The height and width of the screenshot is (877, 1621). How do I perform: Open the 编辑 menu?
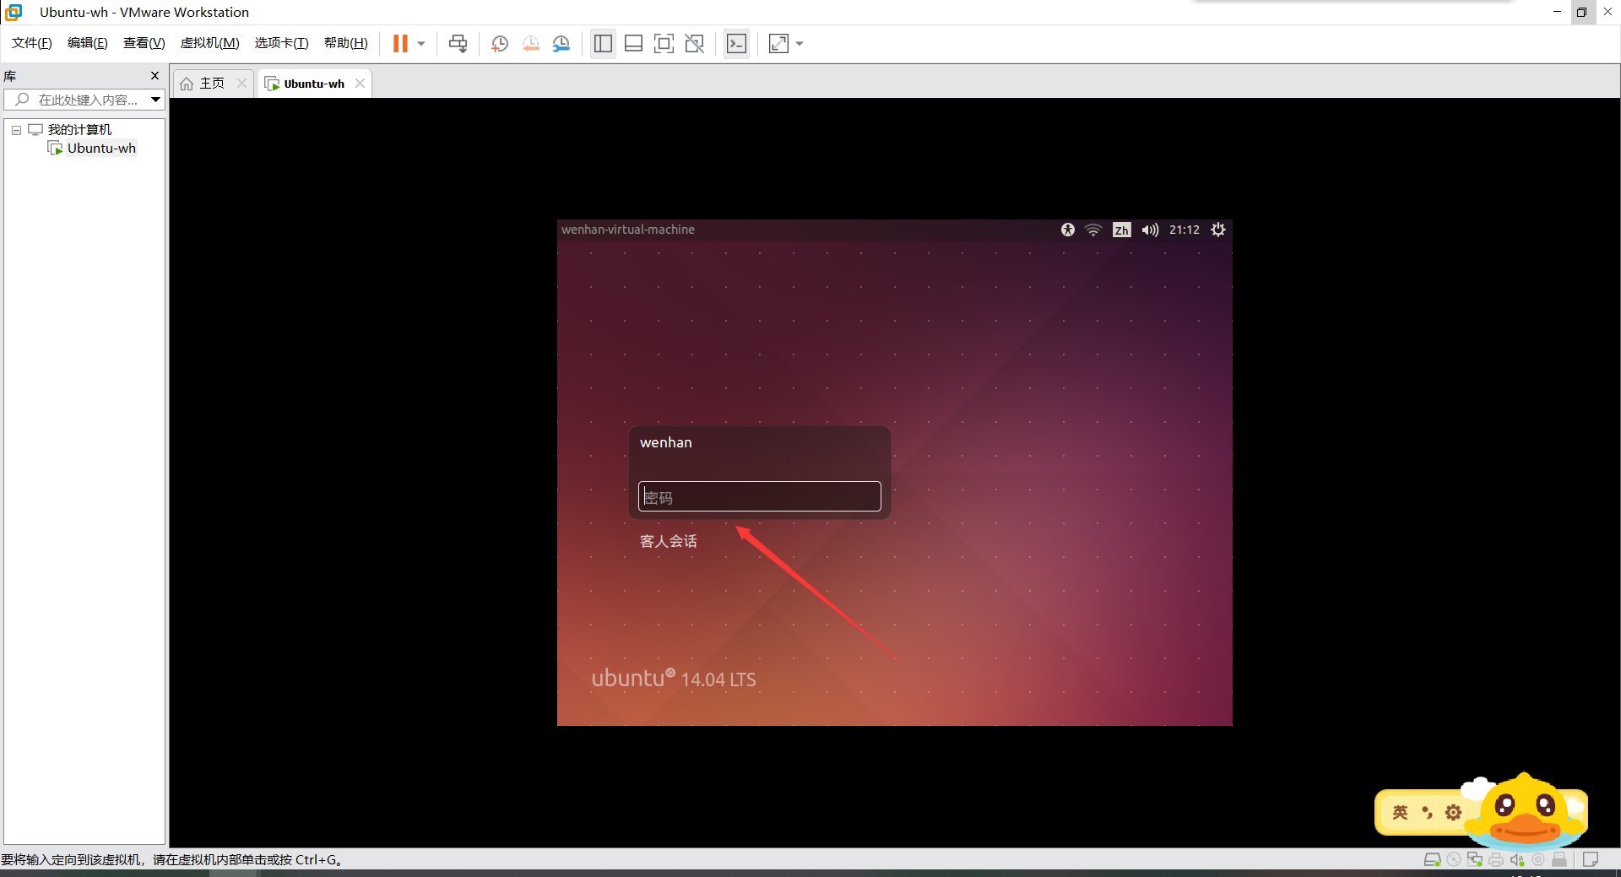click(88, 43)
